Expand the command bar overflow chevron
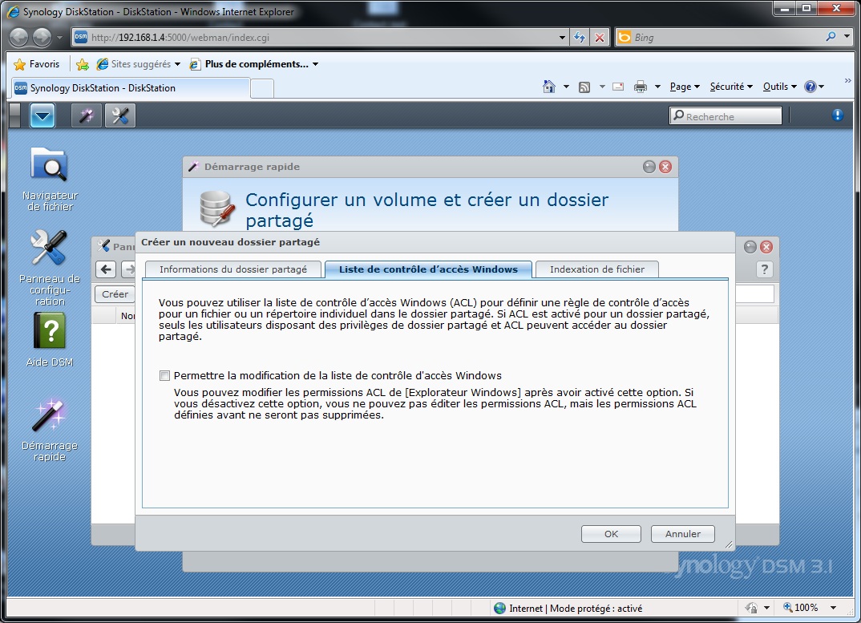This screenshot has height=623, width=861. 847,81
